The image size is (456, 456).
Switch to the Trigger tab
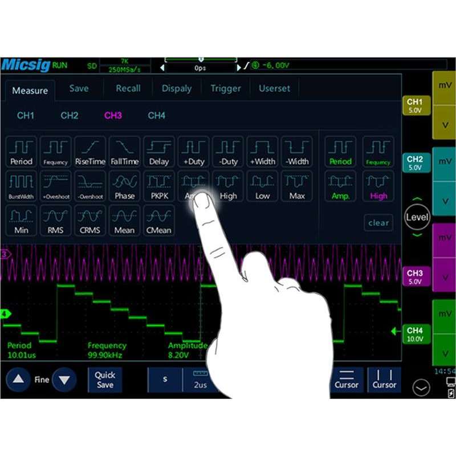tap(226, 88)
